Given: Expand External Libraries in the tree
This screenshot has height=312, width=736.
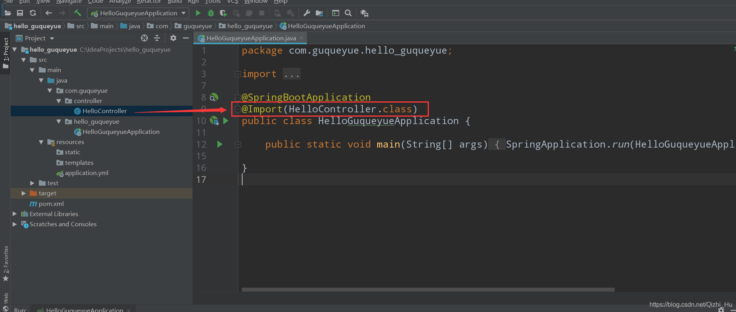Looking at the screenshot, I should (x=14, y=214).
